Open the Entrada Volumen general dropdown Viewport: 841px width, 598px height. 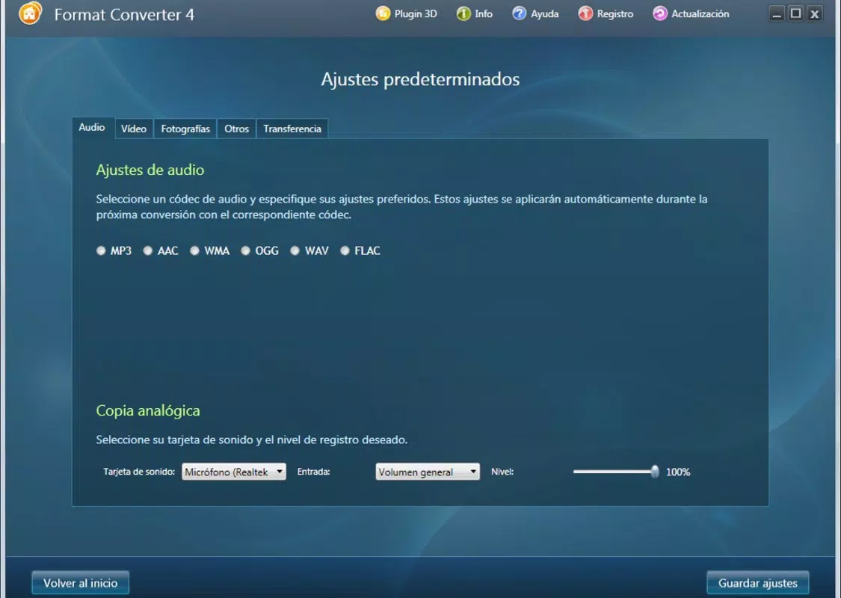(428, 472)
